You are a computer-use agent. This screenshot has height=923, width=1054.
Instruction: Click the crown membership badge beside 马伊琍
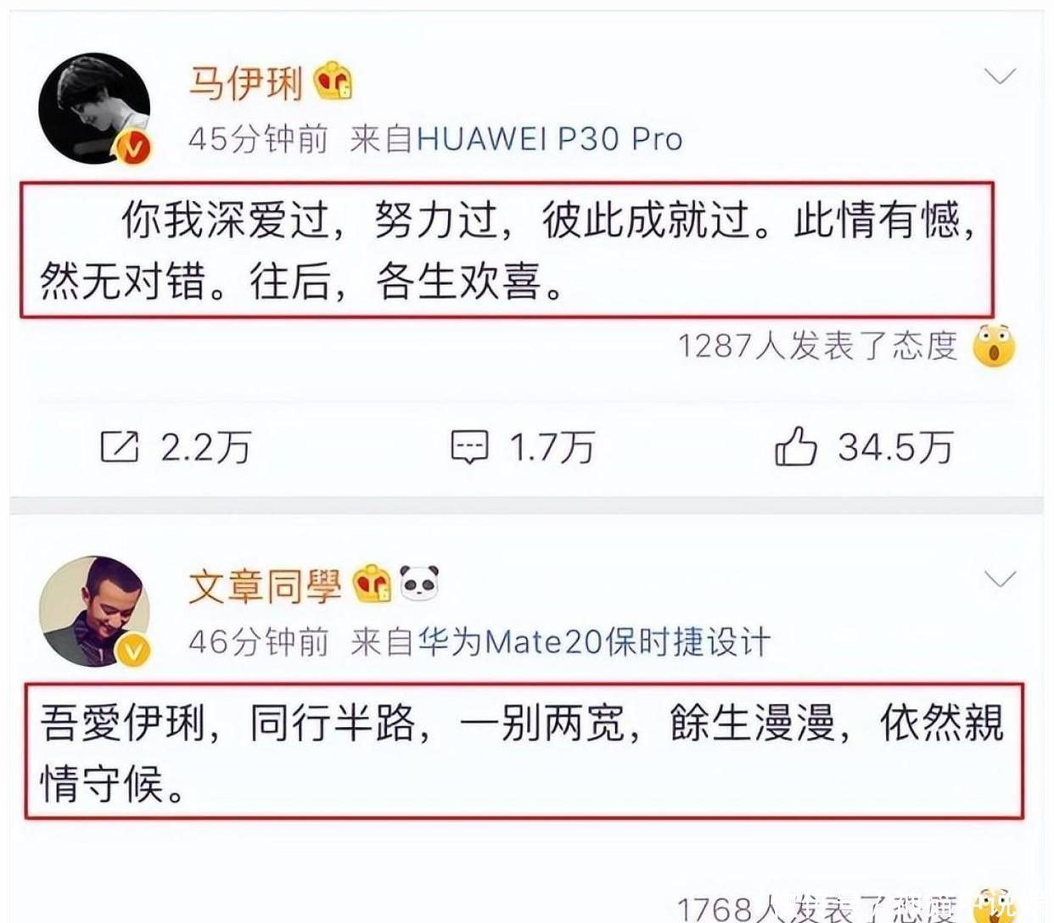tap(333, 81)
